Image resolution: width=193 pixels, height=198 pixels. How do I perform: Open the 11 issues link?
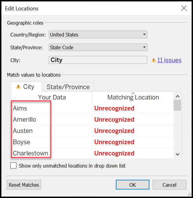pyautogui.click(x=169, y=60)
